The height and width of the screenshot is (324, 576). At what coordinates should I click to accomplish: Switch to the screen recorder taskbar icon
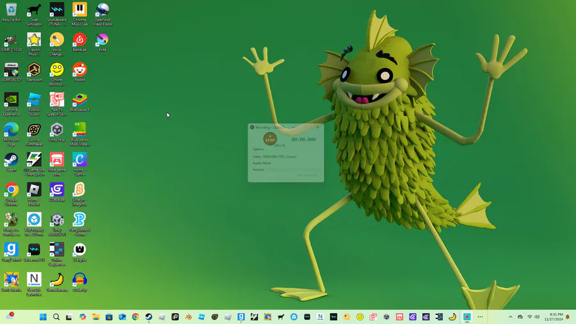click(x=467, y=317)
